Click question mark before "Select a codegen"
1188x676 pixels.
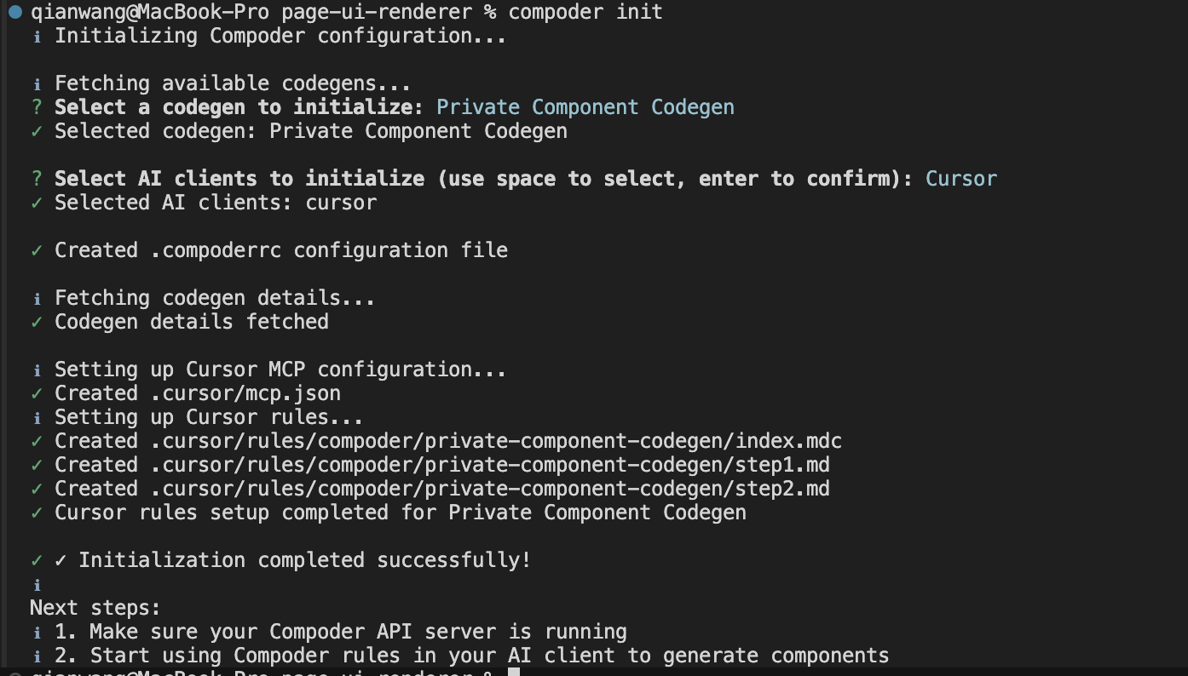coord(37,107)
